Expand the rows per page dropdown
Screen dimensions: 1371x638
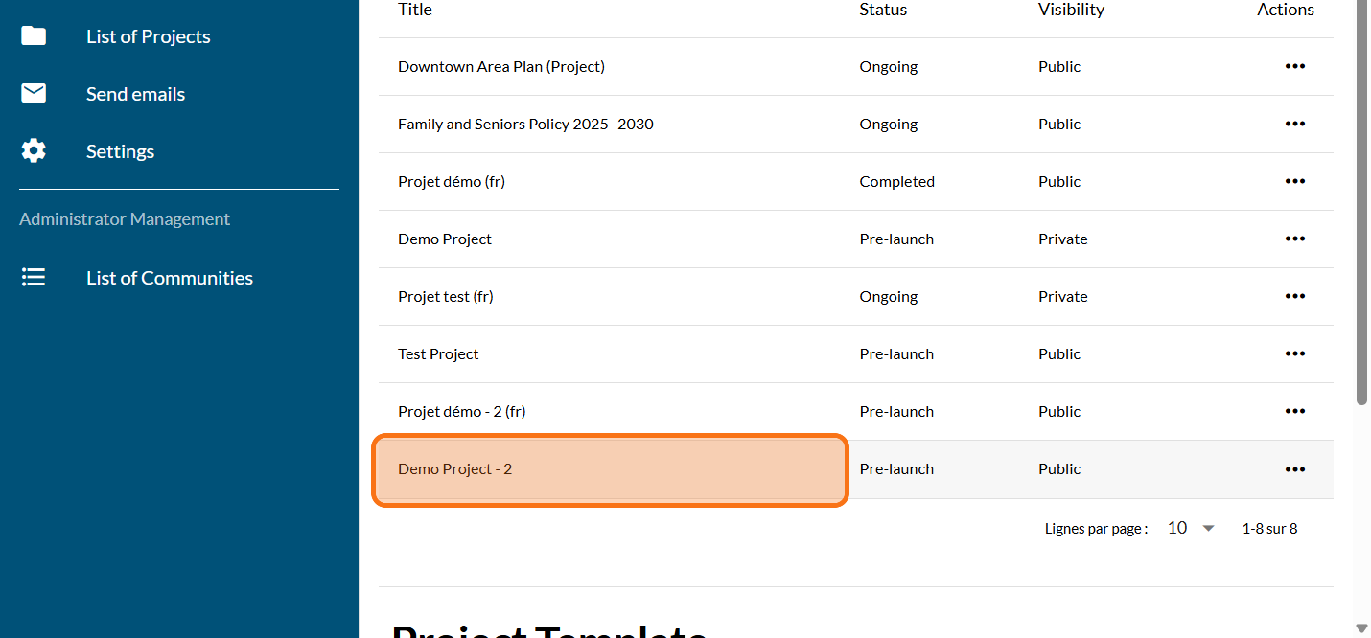tap(1191, 528)
